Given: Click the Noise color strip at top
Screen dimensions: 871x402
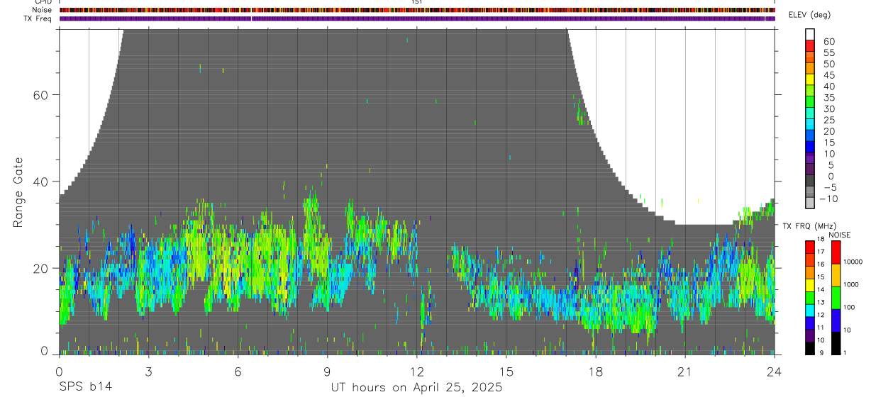Looking at the screenshot, I should point(416,10).
